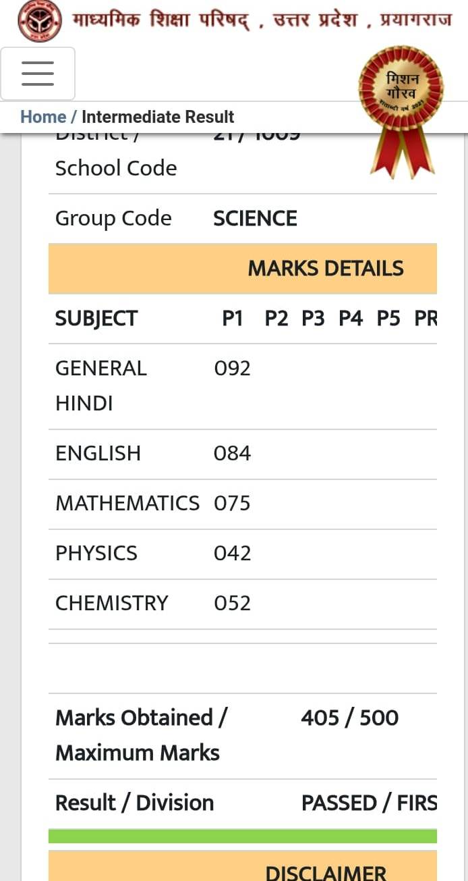Select the Intermediate Result breadcrumb
This screenshot has height=881, width=468.
pos(158,117)
